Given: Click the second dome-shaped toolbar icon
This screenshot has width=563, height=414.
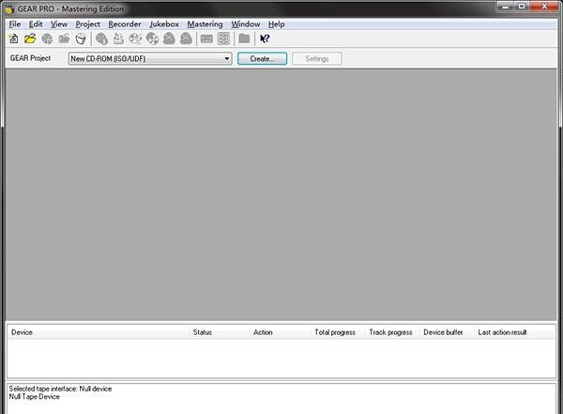Looking at the screenshot, I should pos(186,38).
